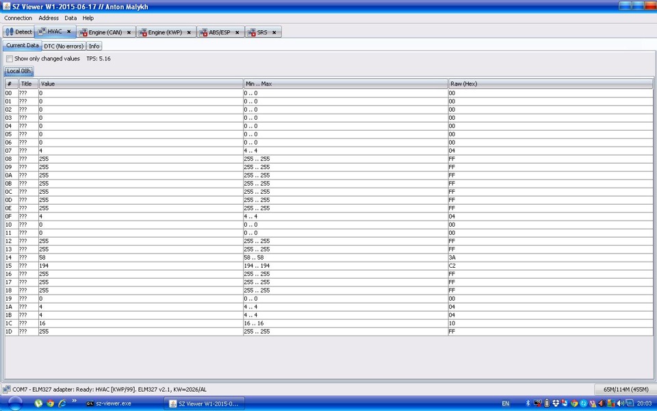
Task: Launch uTorrent from quick launch
Action: coord(38,403)
